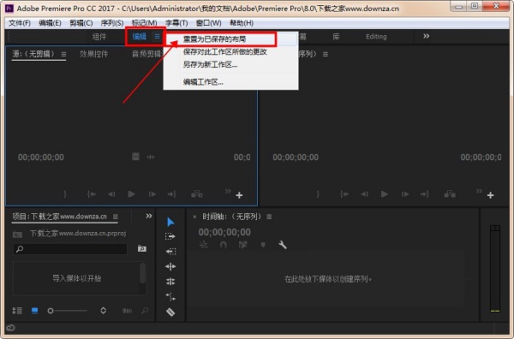The width and height of the screenshot is (514, 339).
Task: Go to In point in source monitor
Action: (x=92, y=194)
